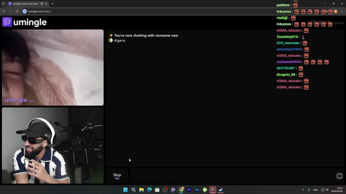Screen dimensions: 346x194
Task: Report the stranger using the flag icon
Action: [x=99, y=101]
